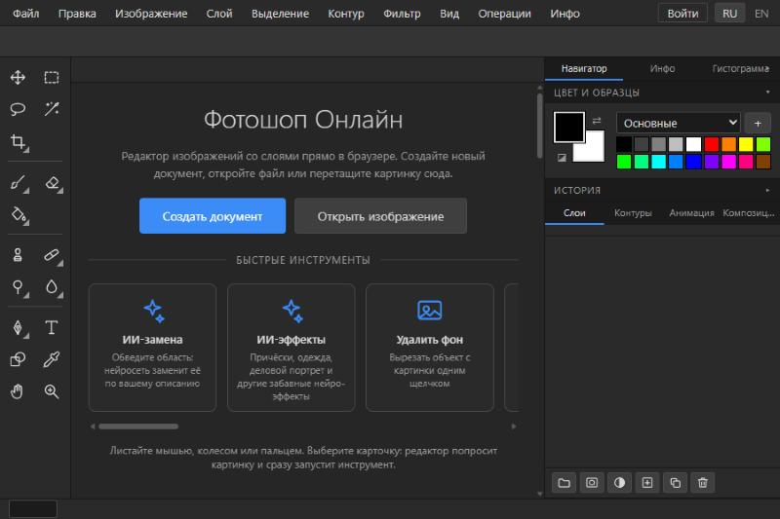The height and width of the screenshot is (519, 780).
Task: Select the Shape tool
Action: tap(18, 359)
